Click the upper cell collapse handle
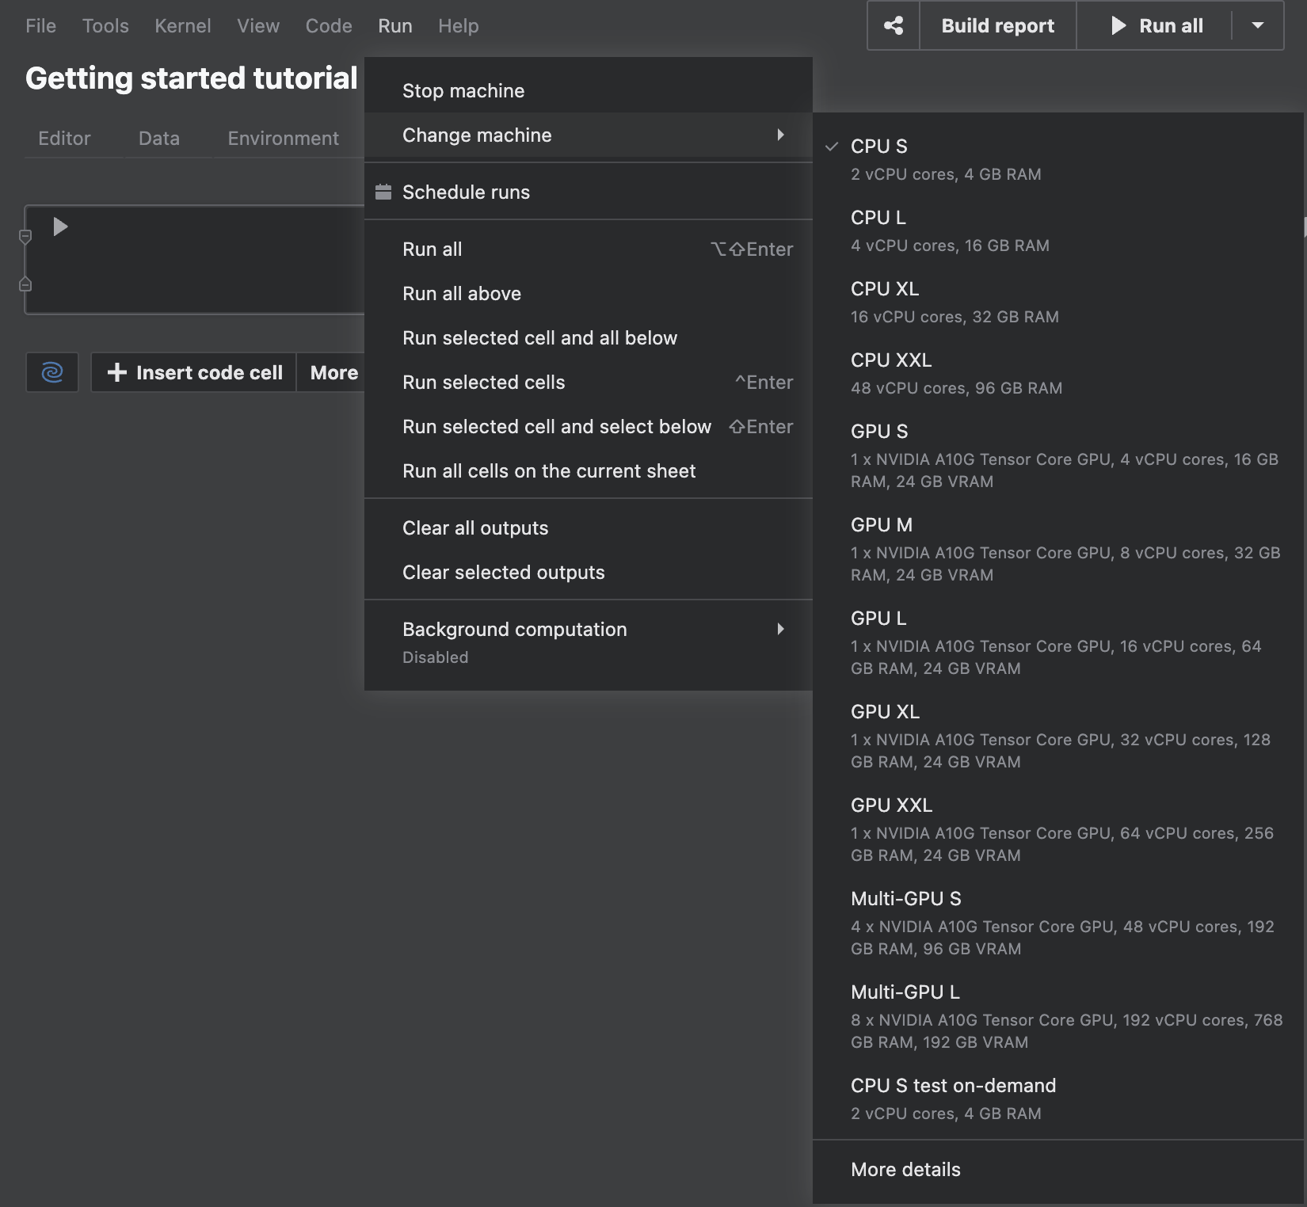The image size is (1307, 1207). point(25,236)
